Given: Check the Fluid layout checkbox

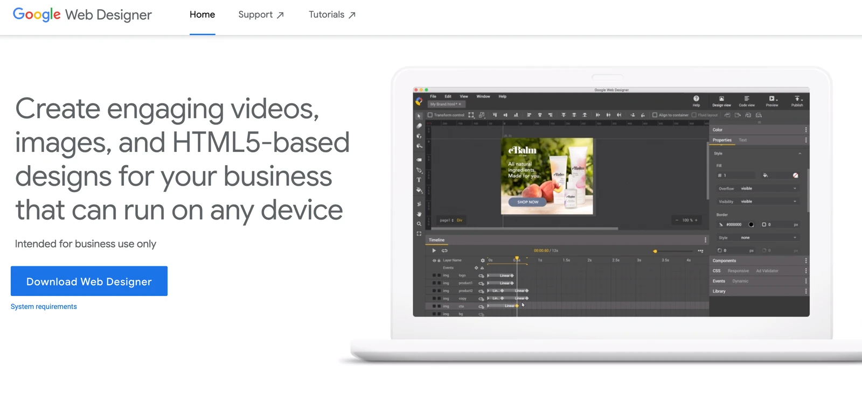Looking at the screenshot, I should tap(694, 115).
